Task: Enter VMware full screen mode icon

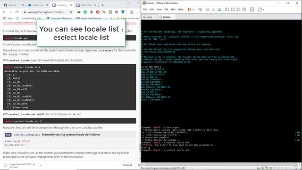Action: [238, 9]
